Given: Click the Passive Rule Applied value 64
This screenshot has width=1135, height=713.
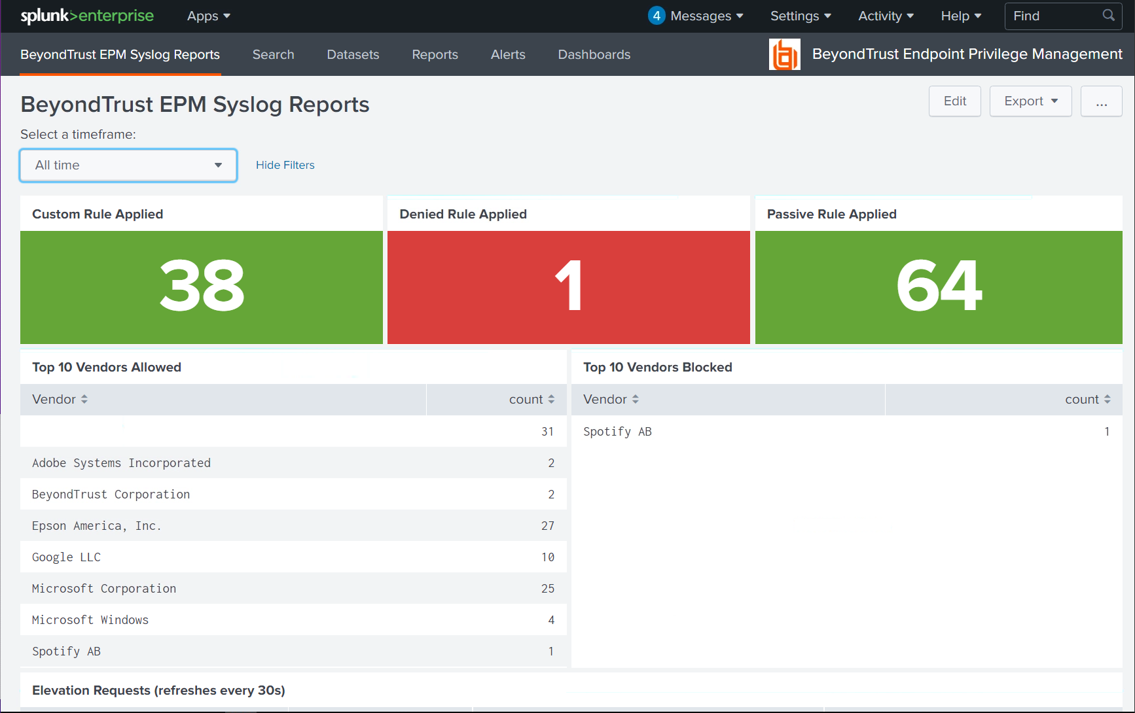Looking at the screenshot, I should (939, 286).
